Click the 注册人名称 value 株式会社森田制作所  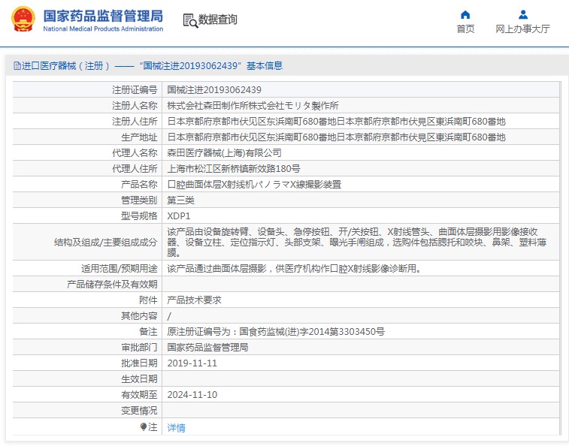[253, 106]
